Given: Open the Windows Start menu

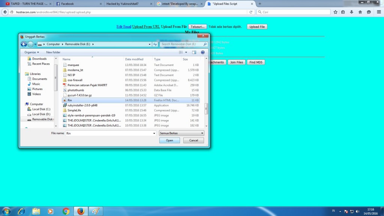Looking at the screenshot, I should pos(6,211).
